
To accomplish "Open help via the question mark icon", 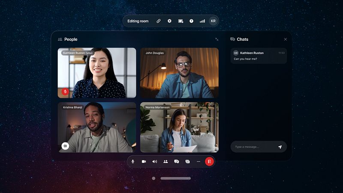I will tap(191, 21).
